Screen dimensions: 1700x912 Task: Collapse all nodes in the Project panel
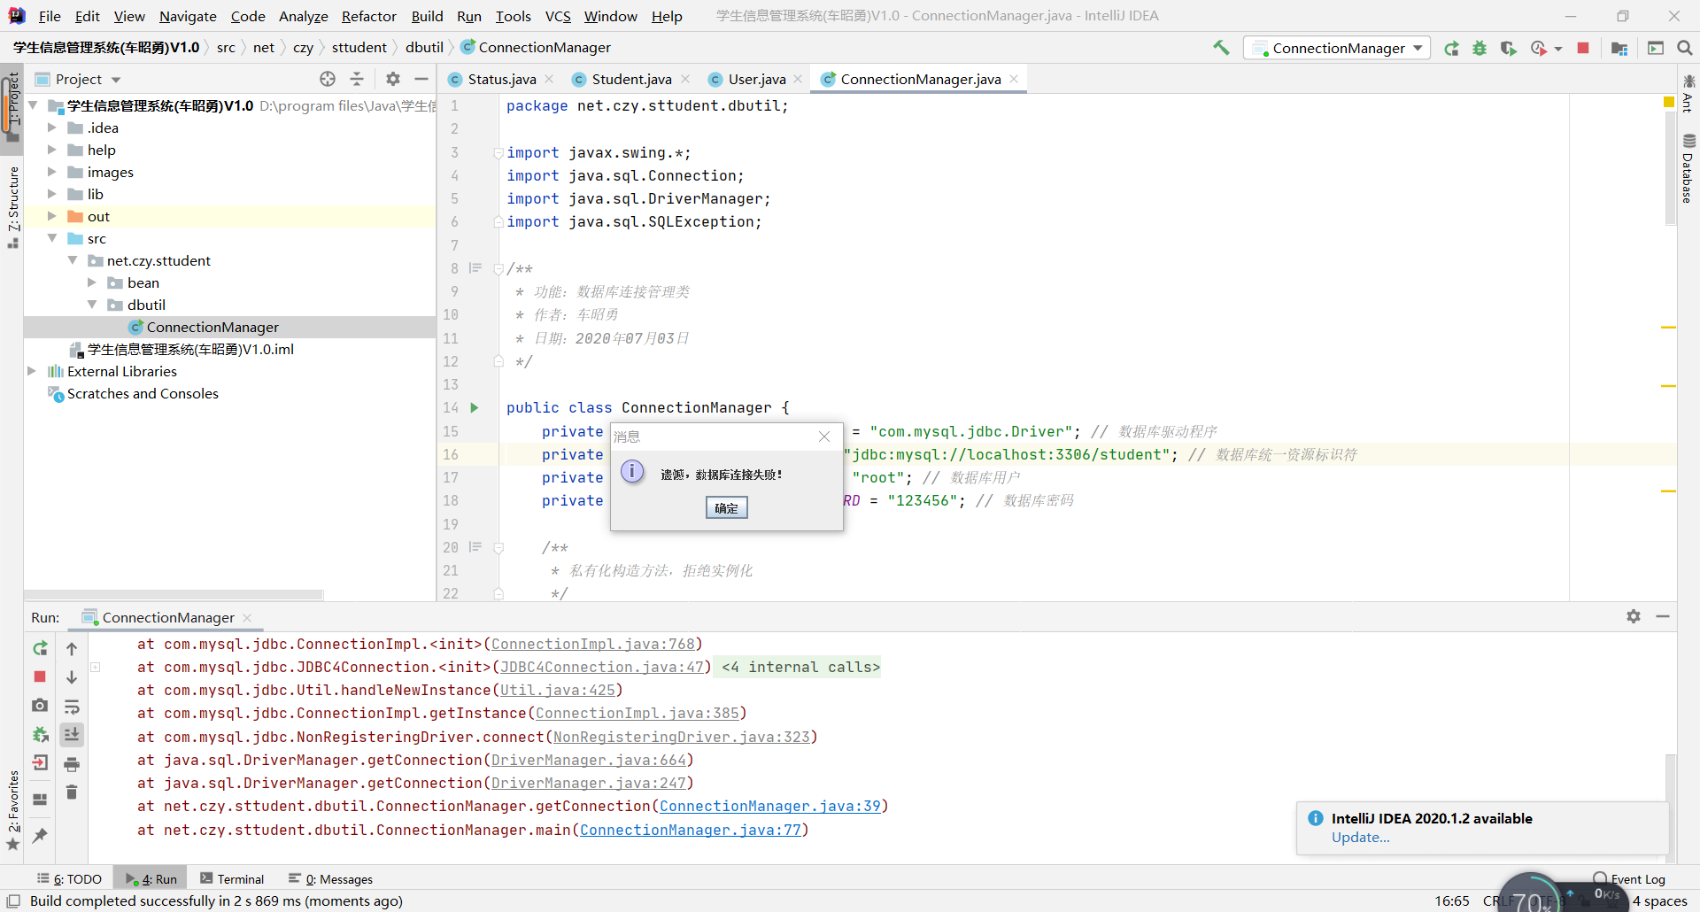(357, 79)
